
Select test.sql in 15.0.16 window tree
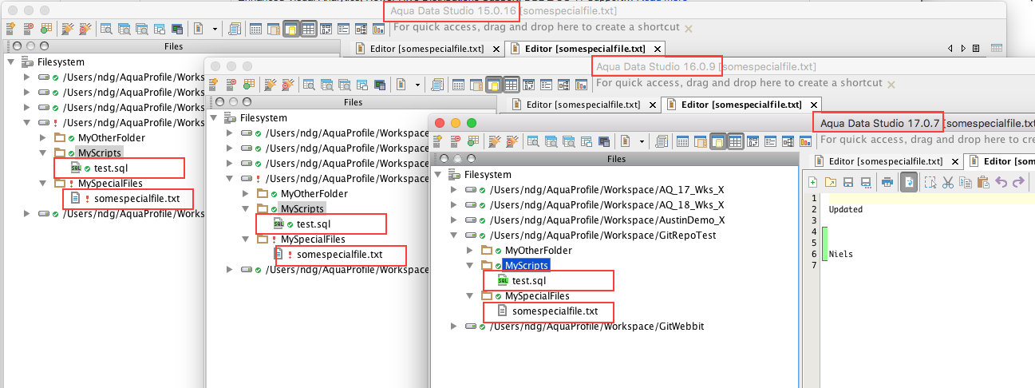coord(111,168)
